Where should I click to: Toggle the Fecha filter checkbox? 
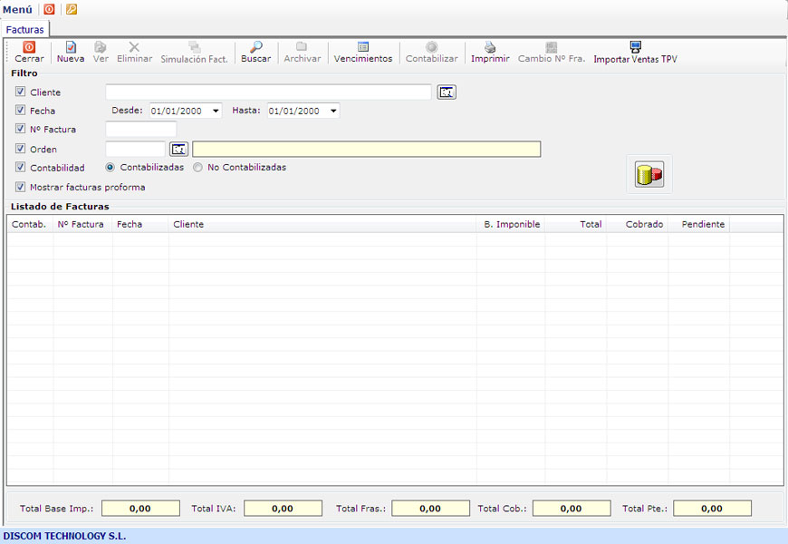click(21, 111)
